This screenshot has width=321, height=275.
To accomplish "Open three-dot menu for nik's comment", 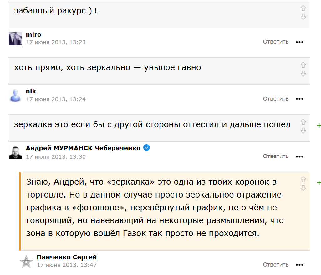I will pyautogui.click(x=299, y=99).
